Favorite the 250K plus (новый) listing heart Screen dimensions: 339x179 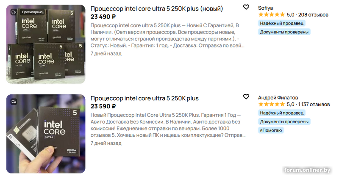pos(246,7)
